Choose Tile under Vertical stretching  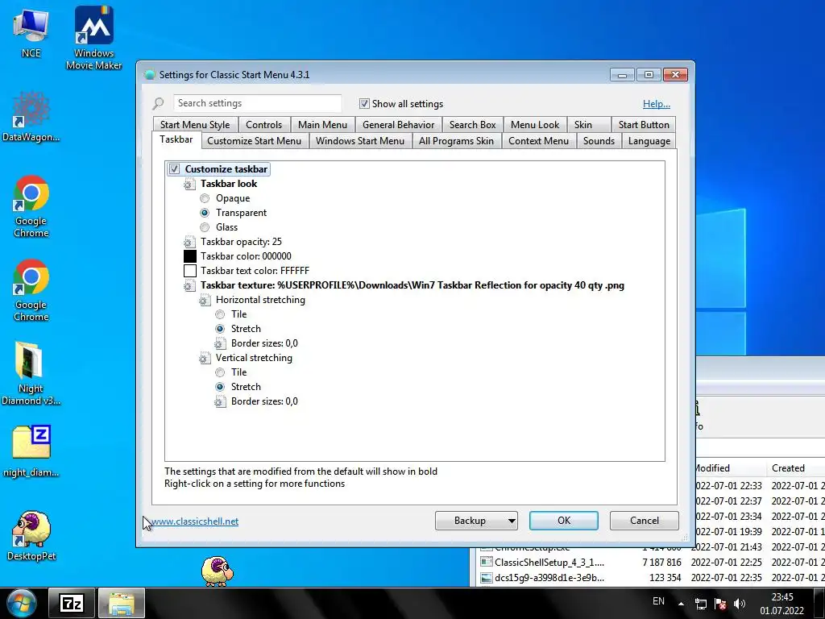pos(220,372)
